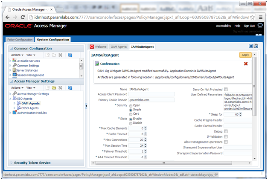
Task: Click the refresh icon in Common Configuration toolbar
Action: tap(70, 55)
